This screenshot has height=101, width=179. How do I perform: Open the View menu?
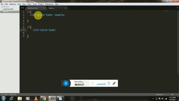tap(24, 4)
